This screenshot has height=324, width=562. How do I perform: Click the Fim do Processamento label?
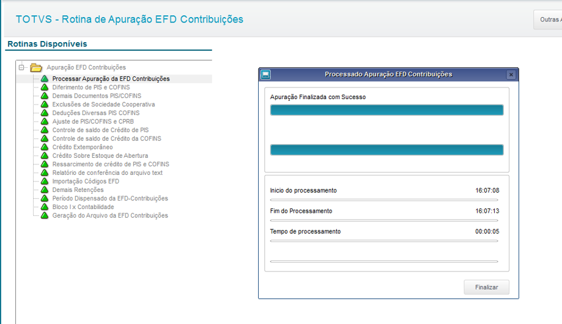point(301,211)
